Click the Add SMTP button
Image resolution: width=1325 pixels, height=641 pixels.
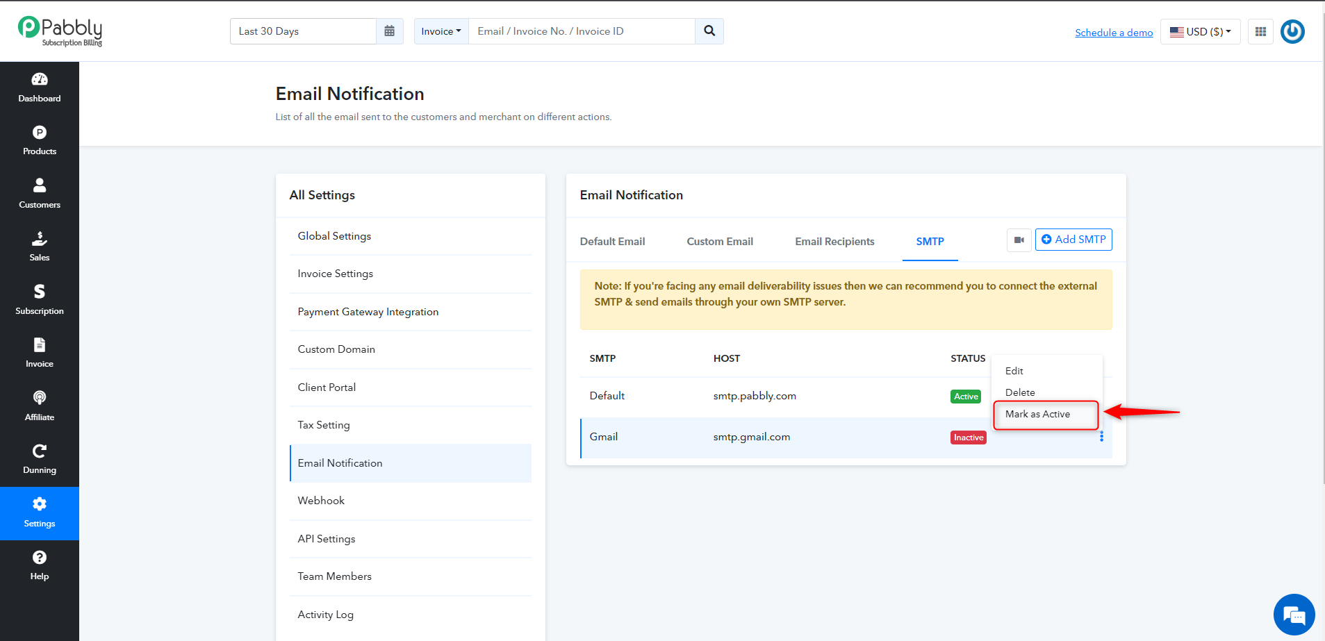coord(1073,240)
